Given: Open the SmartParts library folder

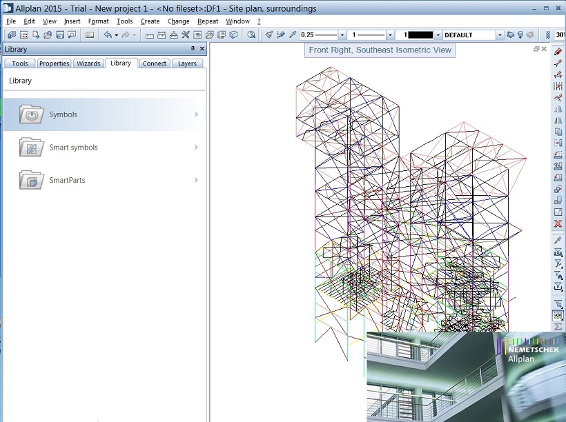Looking at the screenshot, I should (x=104, y=180).
